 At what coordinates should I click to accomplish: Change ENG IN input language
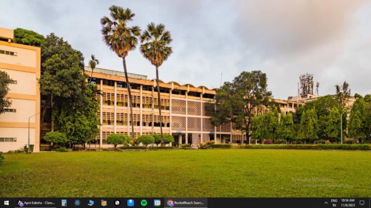334,203
